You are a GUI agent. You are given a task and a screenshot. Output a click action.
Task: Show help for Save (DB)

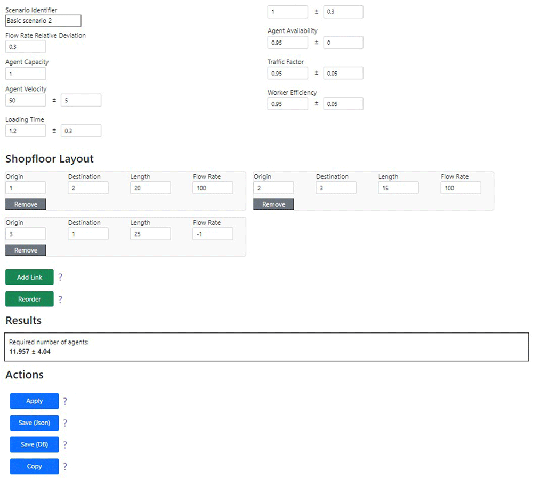pyautogui.click(x=65, y=445)
